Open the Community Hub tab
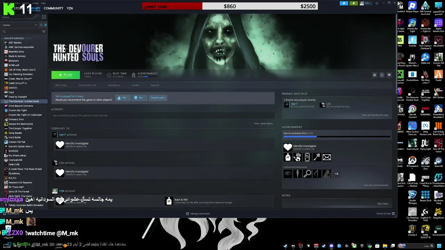This screenshot has height=250, width=445. coord(87,85)
